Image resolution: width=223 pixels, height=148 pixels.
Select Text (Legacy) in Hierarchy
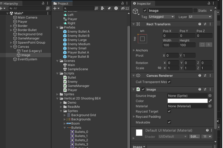coord(31,51)
